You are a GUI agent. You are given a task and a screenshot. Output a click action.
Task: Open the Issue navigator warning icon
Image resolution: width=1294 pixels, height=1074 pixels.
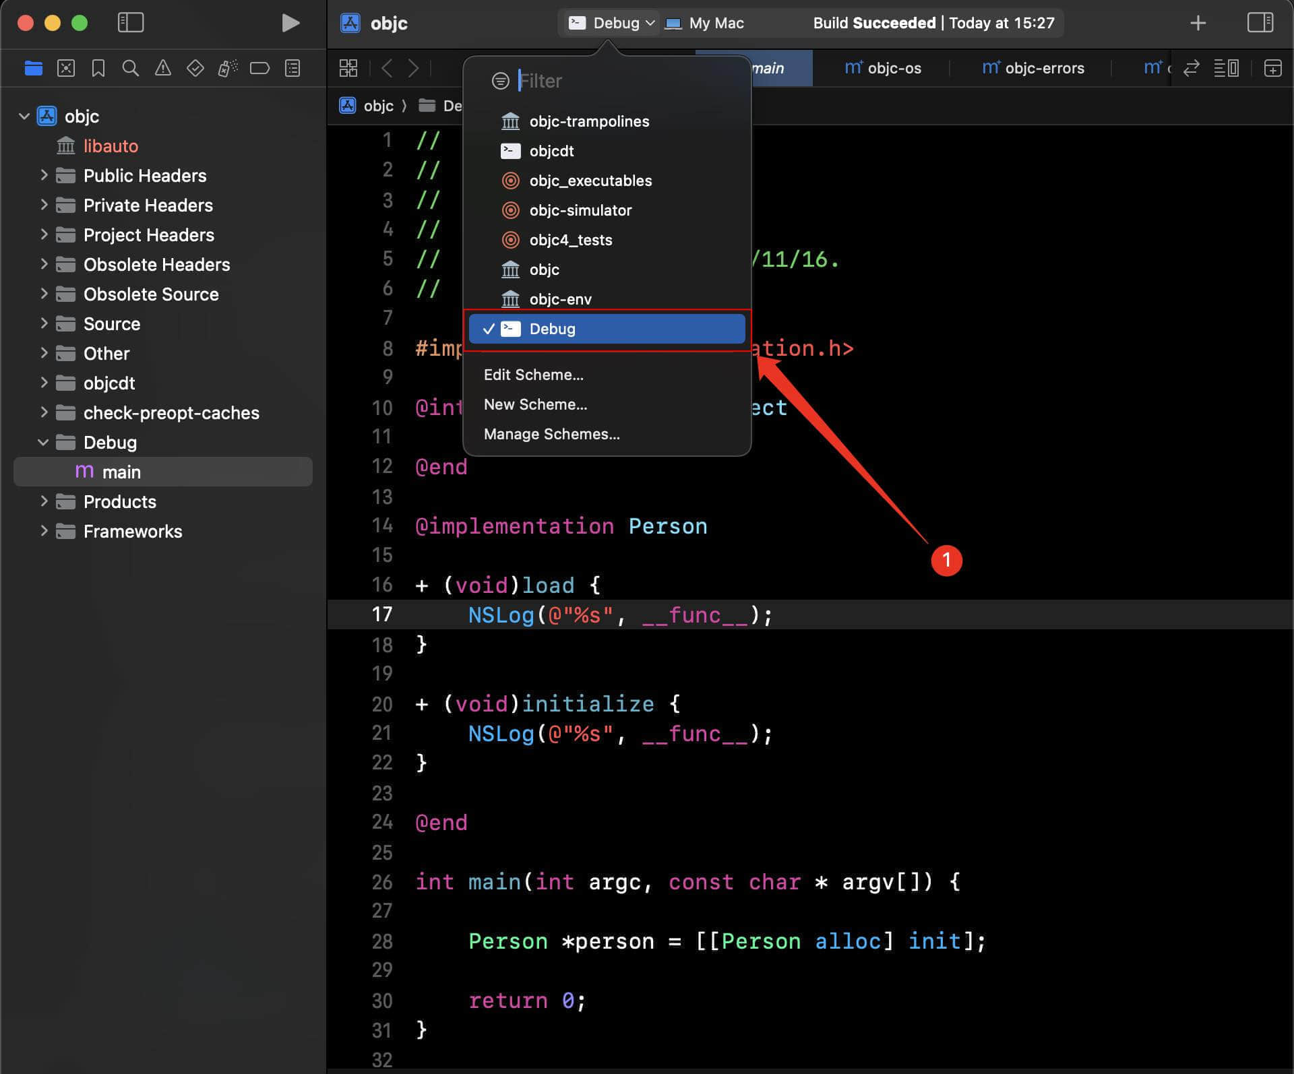[162, 68]
